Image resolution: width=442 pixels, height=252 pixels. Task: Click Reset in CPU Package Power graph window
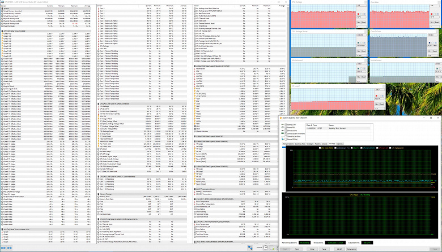coord(364,51)
